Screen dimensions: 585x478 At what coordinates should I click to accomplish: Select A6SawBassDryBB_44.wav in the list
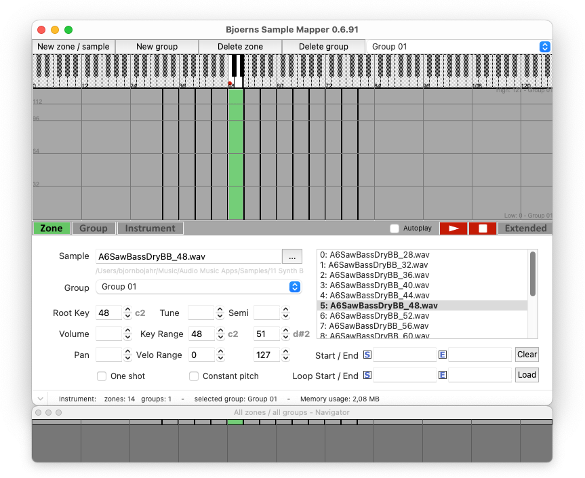(x=422, y=296)
